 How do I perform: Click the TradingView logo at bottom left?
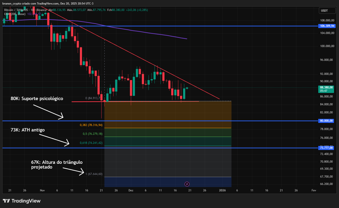tap(22, 201)
